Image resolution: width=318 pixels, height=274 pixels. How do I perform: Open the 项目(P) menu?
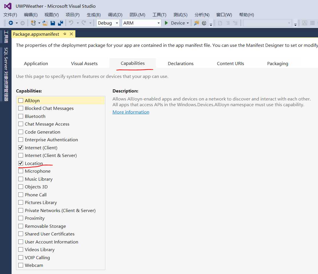tap(73, 15)
